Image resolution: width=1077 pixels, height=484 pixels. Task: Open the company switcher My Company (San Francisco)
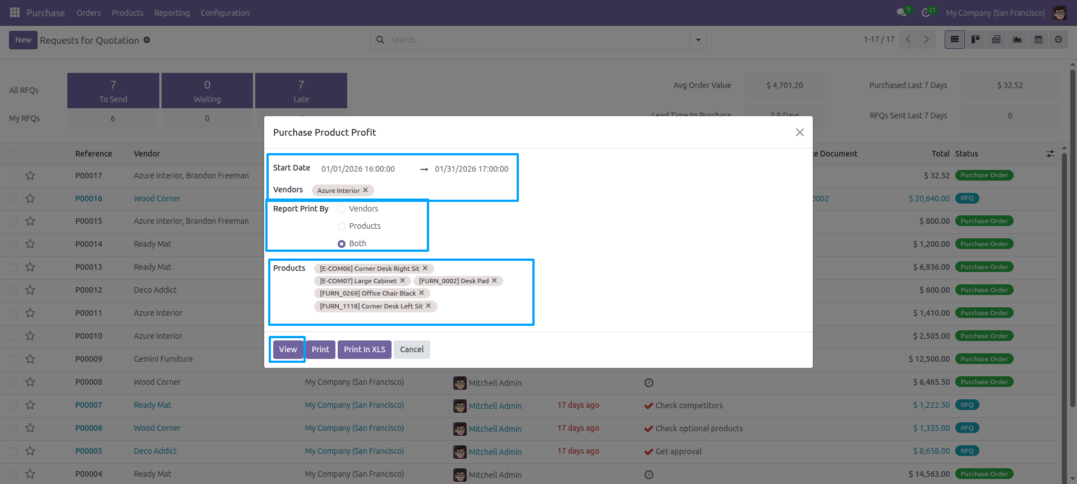point(995,12)
